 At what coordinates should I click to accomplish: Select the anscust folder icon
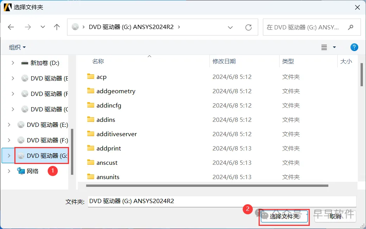tap(91, 162)
